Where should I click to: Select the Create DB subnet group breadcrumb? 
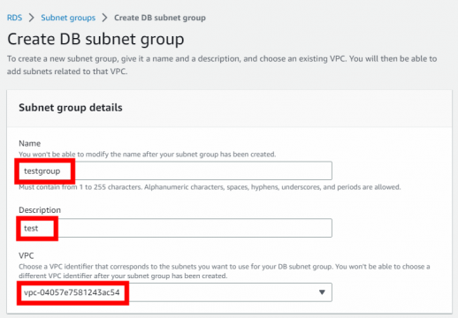[x=160, y=18]
